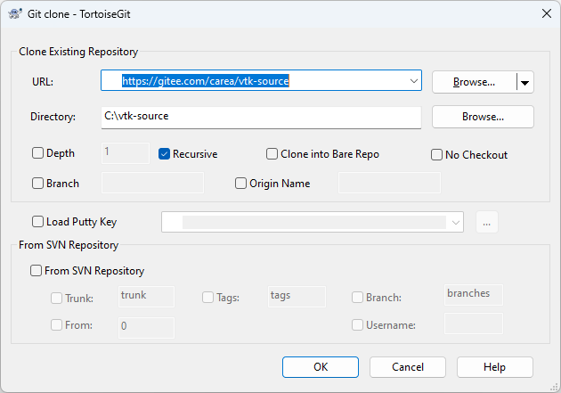Image resolution: width=561 pixels, height=393 pixels.
Task: Close the Git clone dialog
Action: (x=544, y=12)
